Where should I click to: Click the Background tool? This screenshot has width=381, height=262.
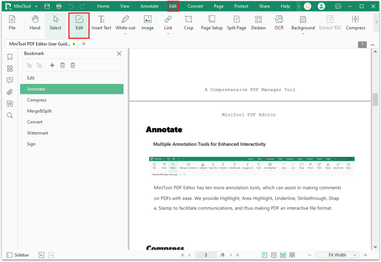coord(303,23)
